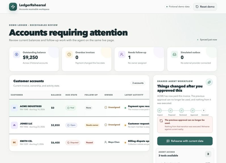Click the Executed step circle
The width and height of the screenshot is (226, 163).
[x=204, y=110]
